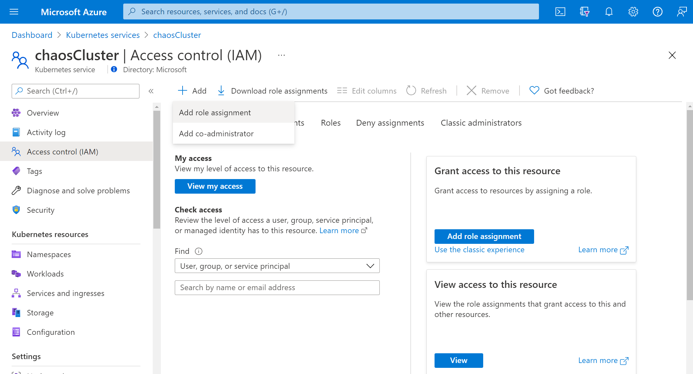Collapse the left navigation panel
693x374 pixels.
150,91
